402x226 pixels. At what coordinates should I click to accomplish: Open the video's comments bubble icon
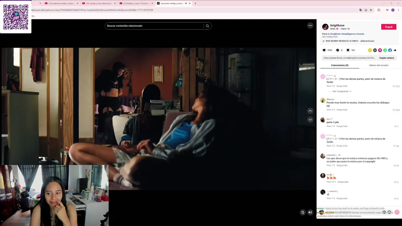(338, 50)
